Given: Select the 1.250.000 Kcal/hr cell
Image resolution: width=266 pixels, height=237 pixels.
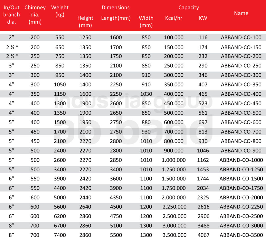Looking at the screenshot, I should pyautogui.click(x=174, y=169).
